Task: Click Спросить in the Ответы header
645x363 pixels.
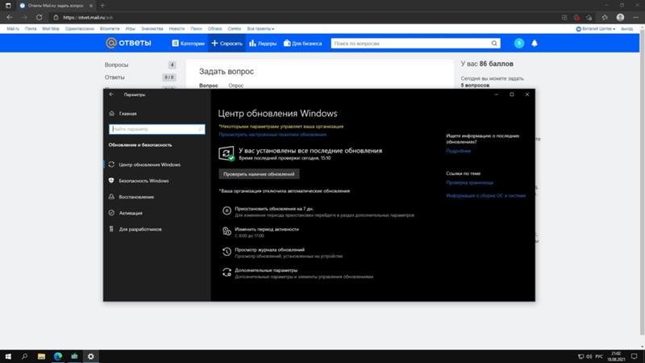Action: (227, 44)
